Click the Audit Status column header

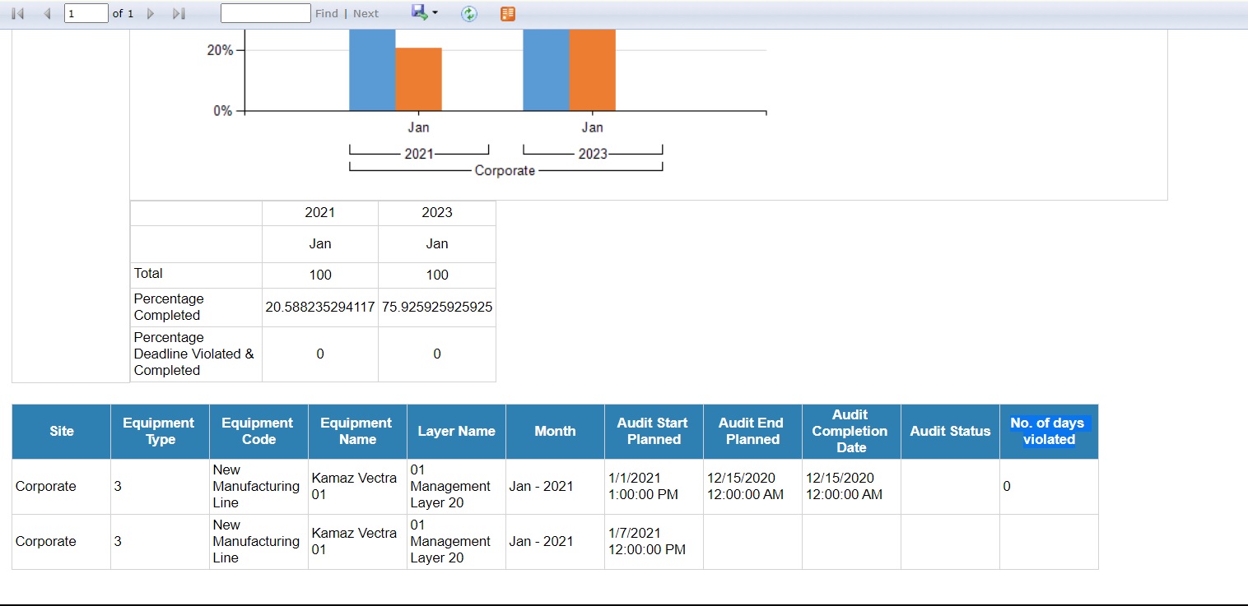pyautogui.click(x=950, y=432)
